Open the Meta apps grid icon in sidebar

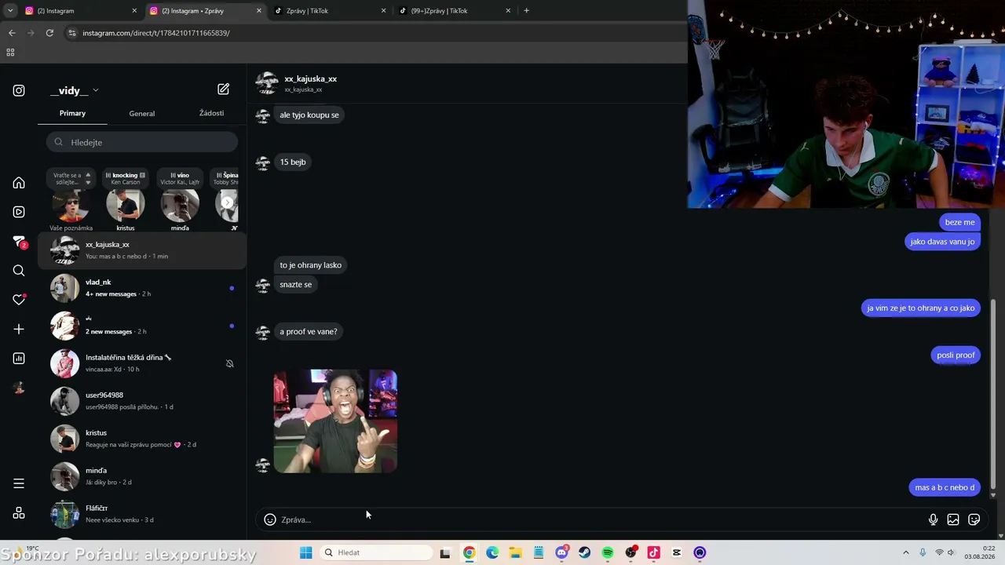pos(19,513)
